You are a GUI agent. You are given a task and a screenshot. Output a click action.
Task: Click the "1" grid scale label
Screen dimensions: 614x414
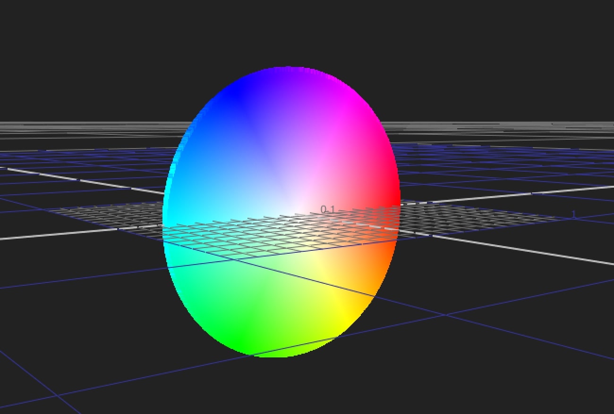tap(574, 215)
